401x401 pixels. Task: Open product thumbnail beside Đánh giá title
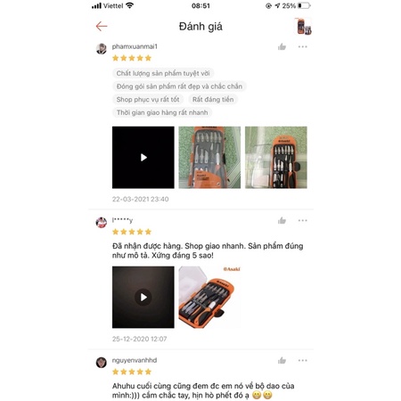tap(303, 27)
